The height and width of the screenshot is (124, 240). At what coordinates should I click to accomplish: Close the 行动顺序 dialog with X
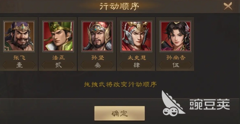228,6
